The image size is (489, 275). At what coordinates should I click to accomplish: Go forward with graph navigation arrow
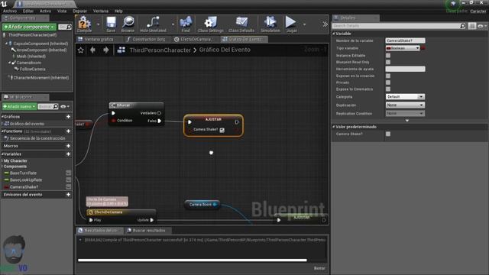point(106,50)
